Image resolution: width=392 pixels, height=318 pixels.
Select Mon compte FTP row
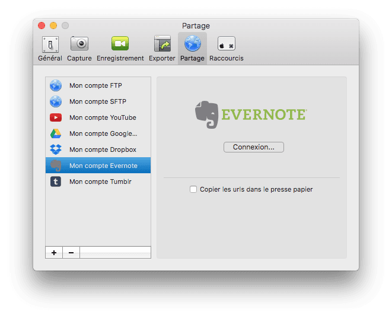tap(98, 85)
